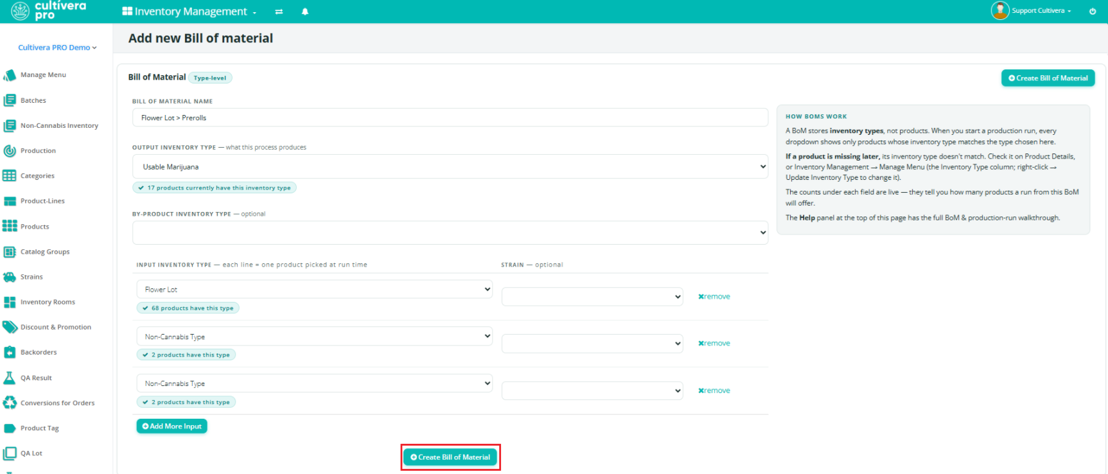1108x474 pixels.
Task: Click bottom Create Bill of Material button
Action: pyautogui.click(x=450, y=457)
